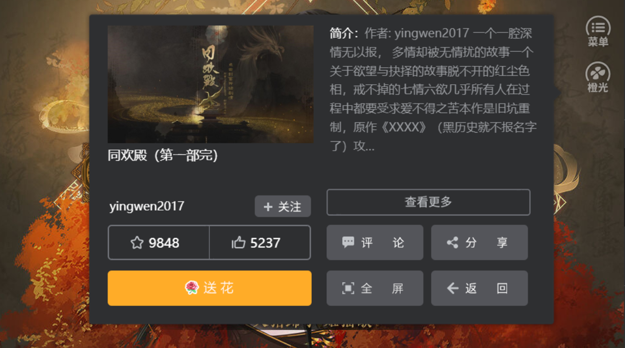
Task: Click the plus icon on 关注
Action: pos(268,207)
